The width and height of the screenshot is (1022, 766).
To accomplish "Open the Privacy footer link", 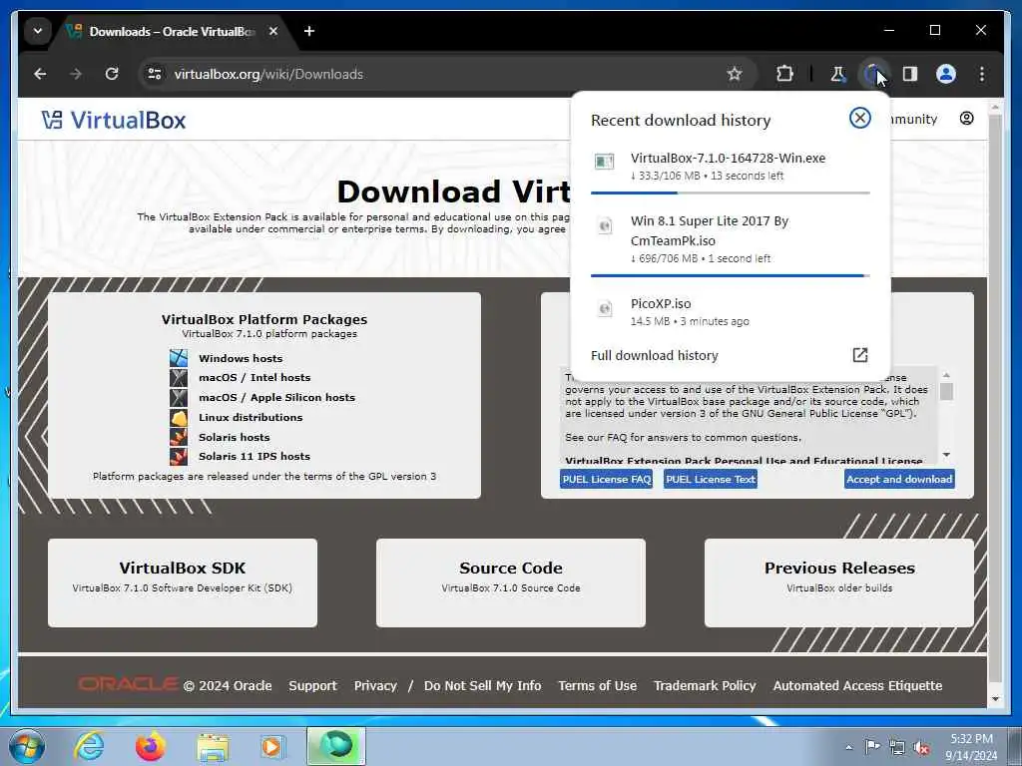I will tap(375, 686).
